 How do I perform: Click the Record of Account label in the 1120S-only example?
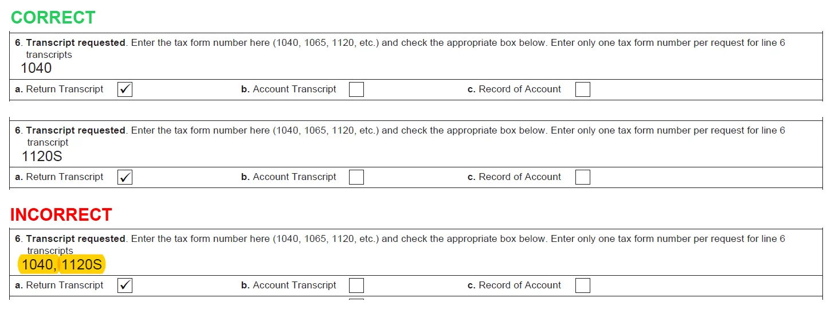519,177
